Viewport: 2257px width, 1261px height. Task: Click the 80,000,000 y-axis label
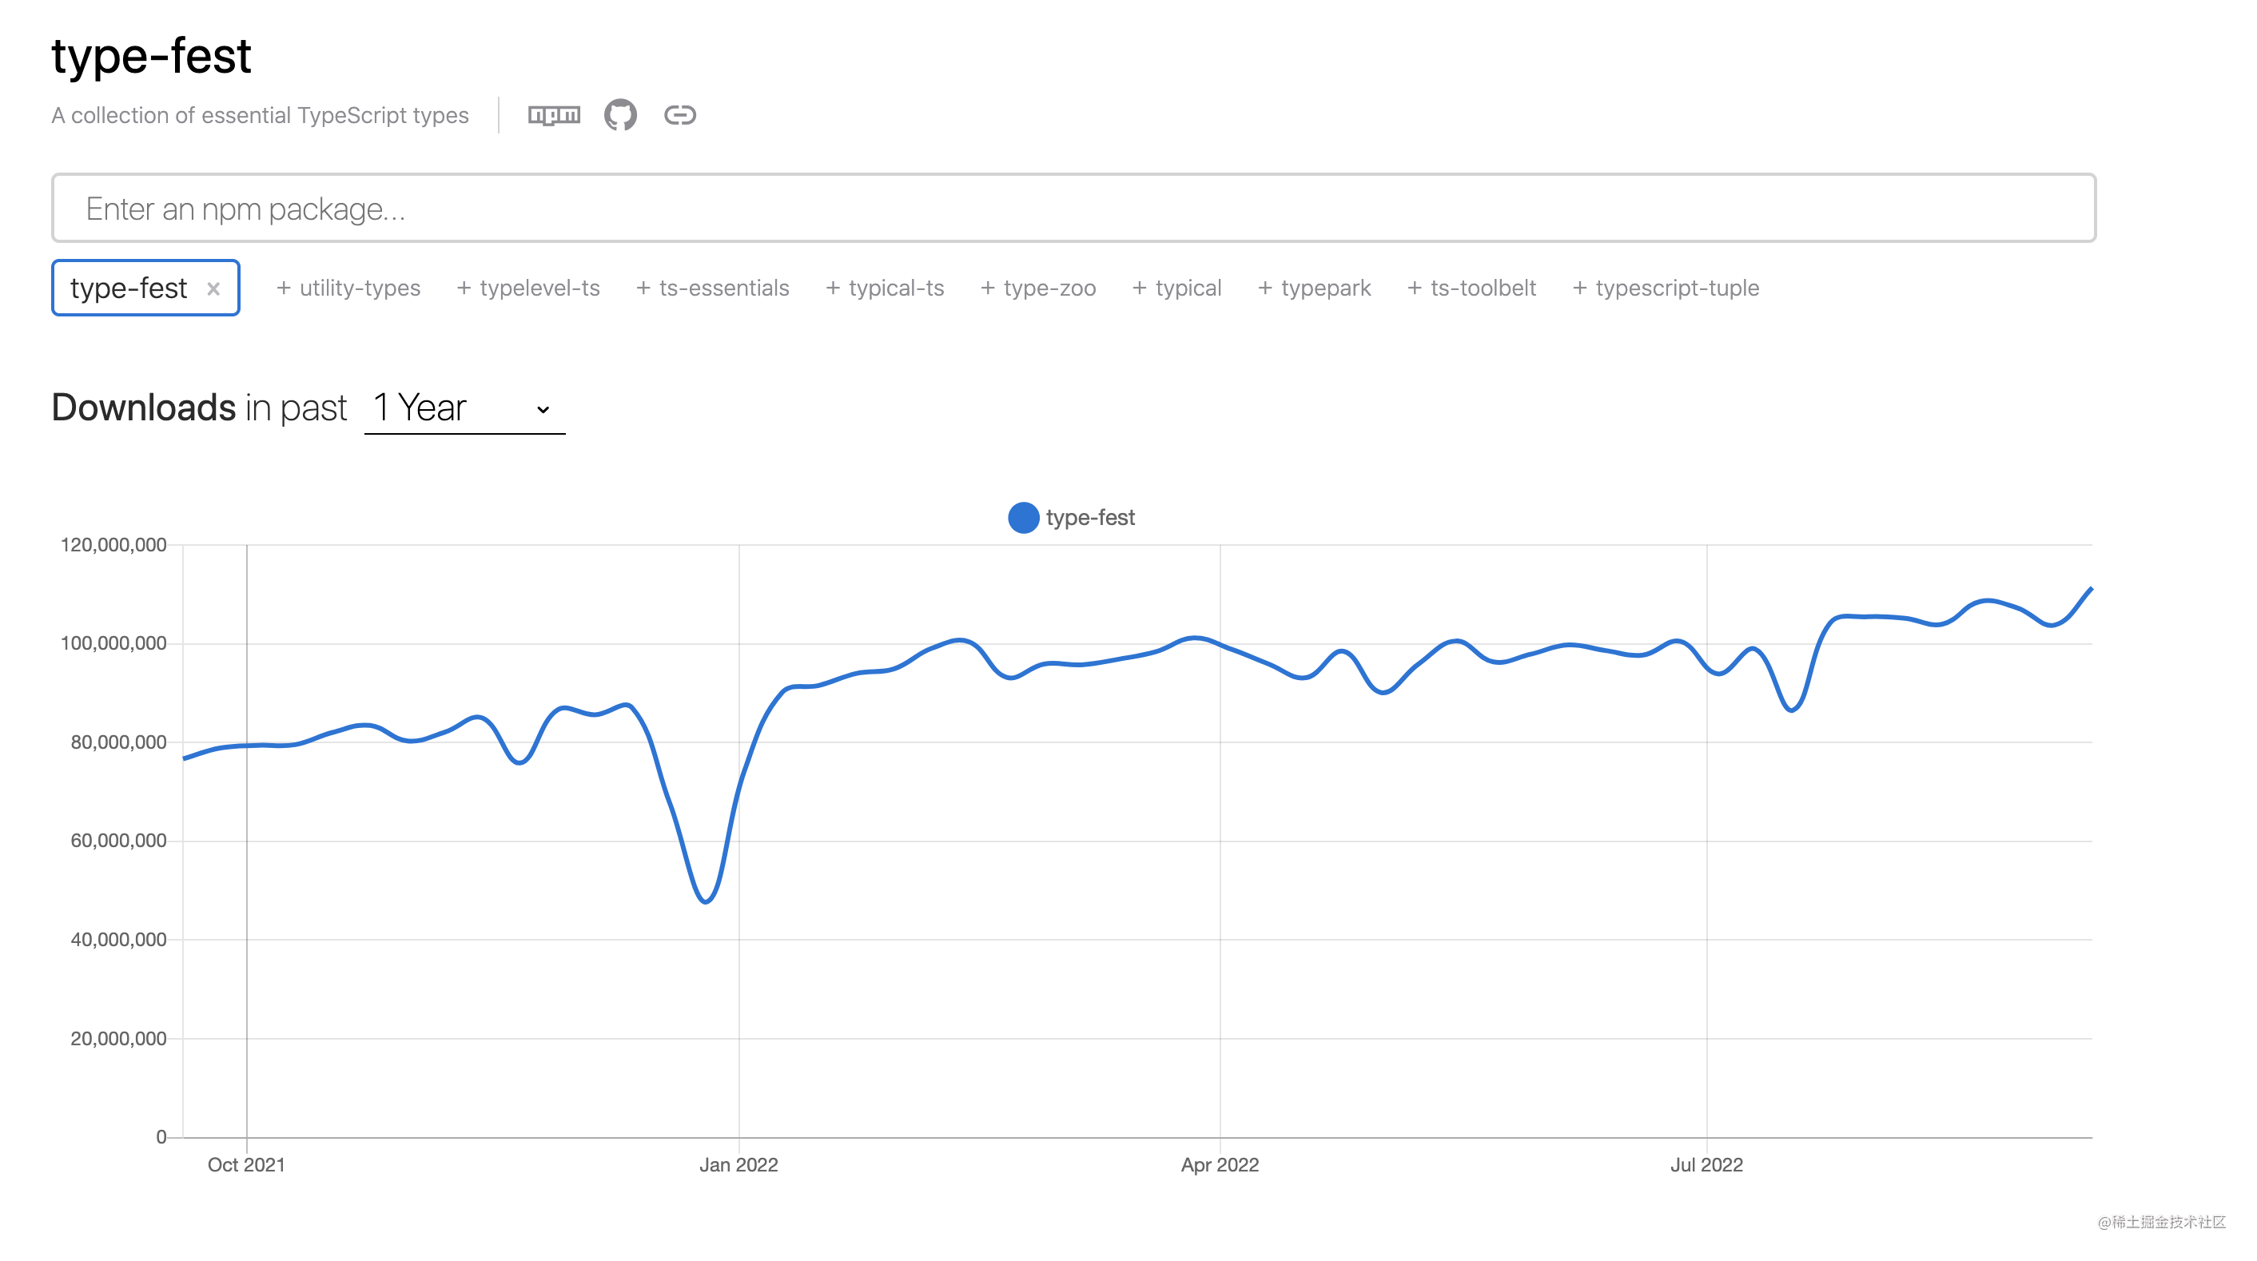point(118,742)
